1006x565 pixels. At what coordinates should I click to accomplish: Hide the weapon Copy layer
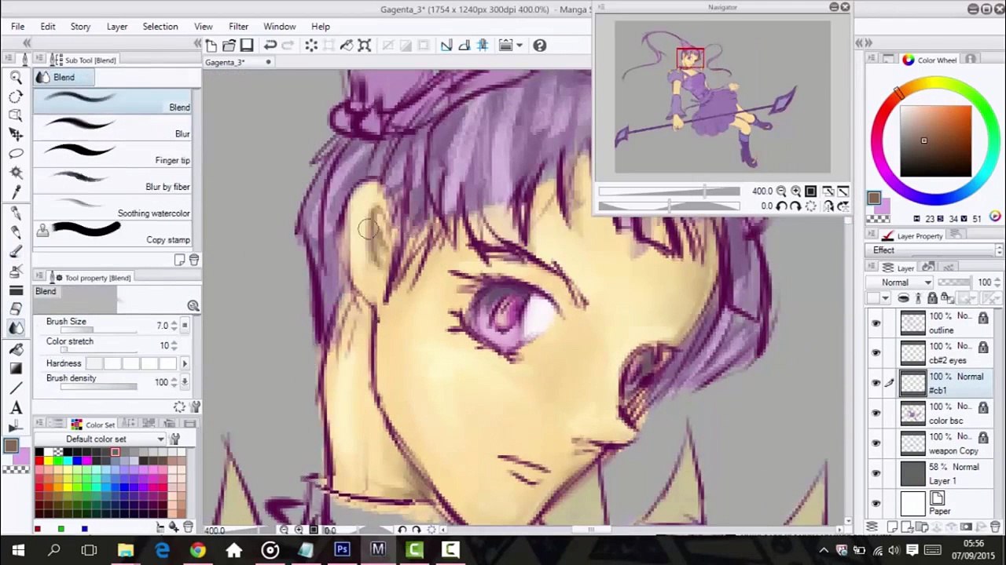click(x=876, y=443)
